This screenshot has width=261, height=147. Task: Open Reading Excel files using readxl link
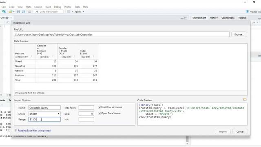pos(34,131)
